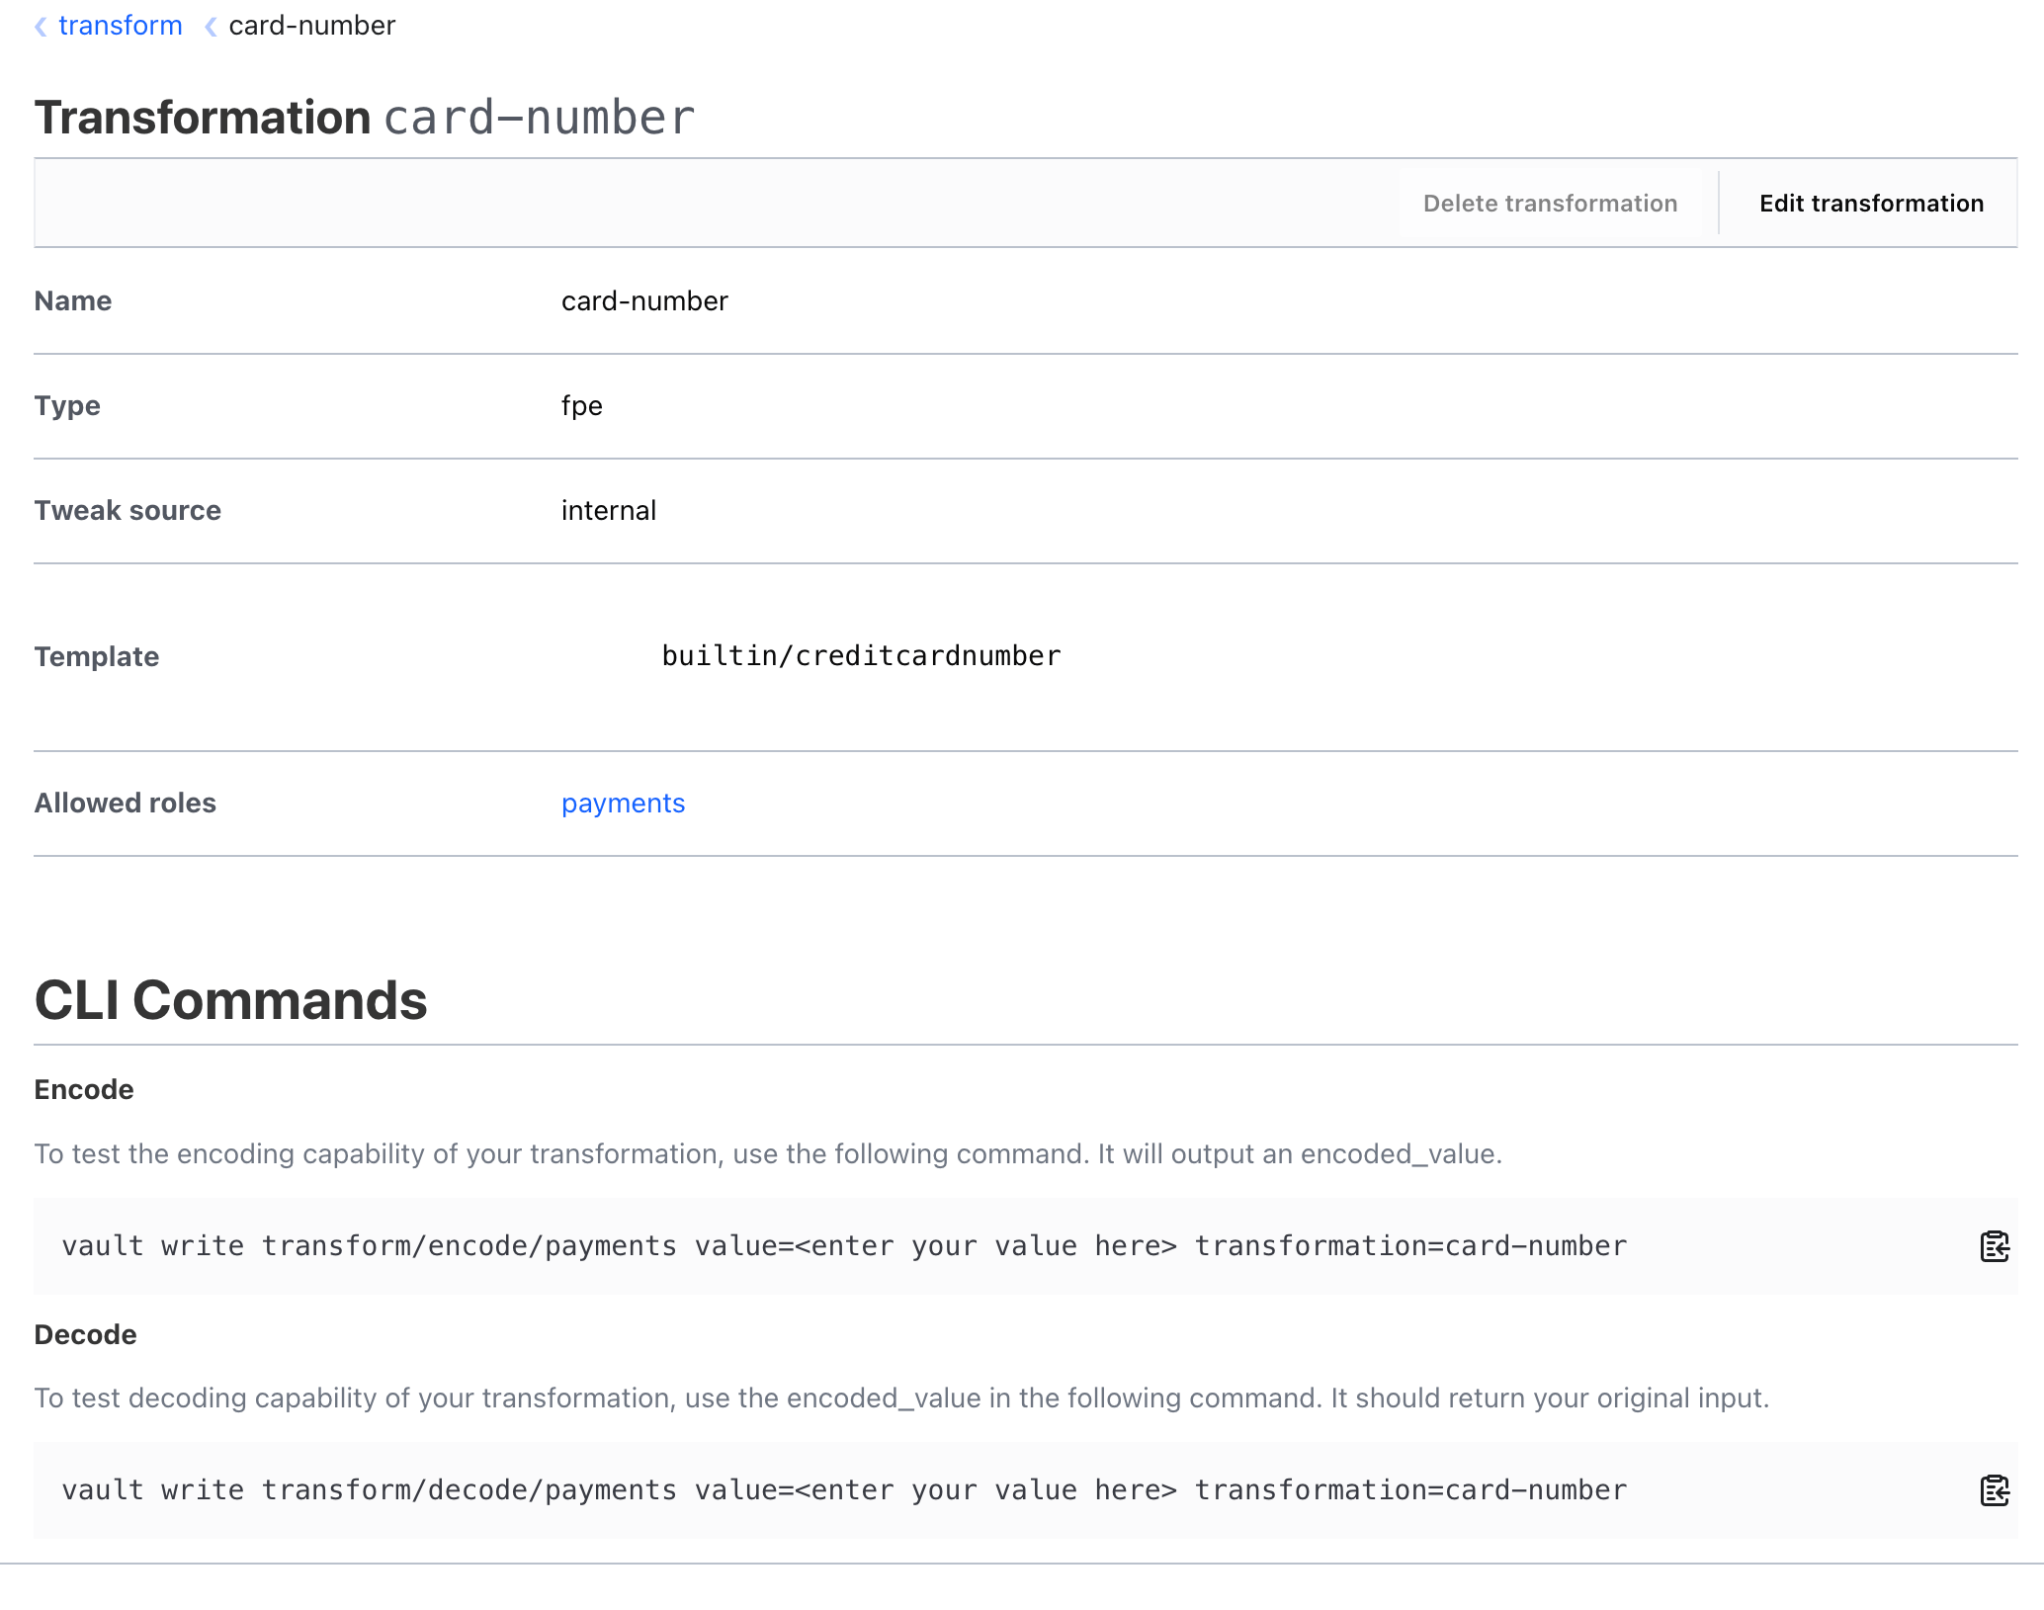
Task: Copy the Encode CLI command
Action: tap(1995, 1246)
